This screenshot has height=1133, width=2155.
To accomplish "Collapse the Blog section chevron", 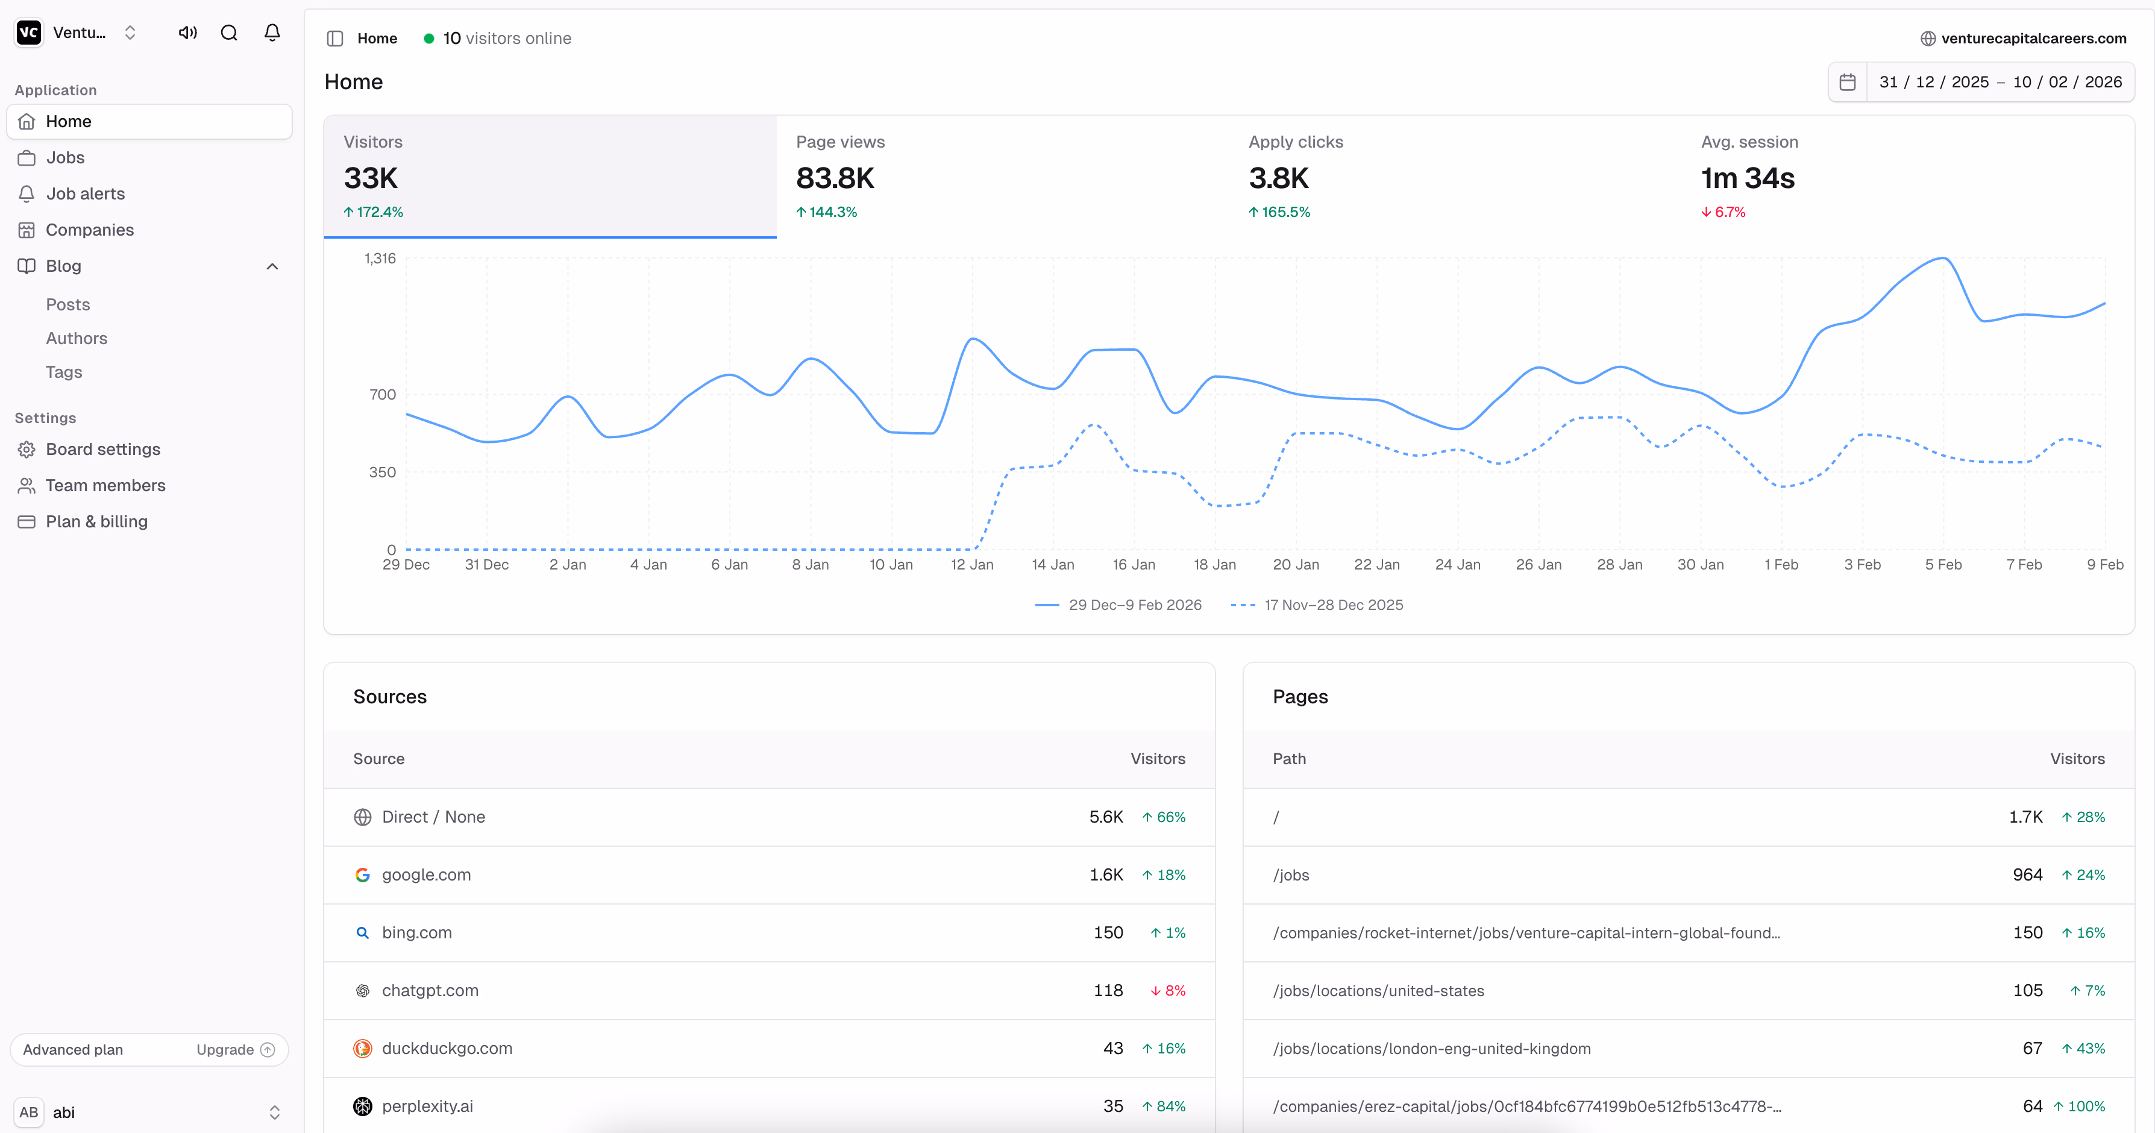I will tap(272, 266).
